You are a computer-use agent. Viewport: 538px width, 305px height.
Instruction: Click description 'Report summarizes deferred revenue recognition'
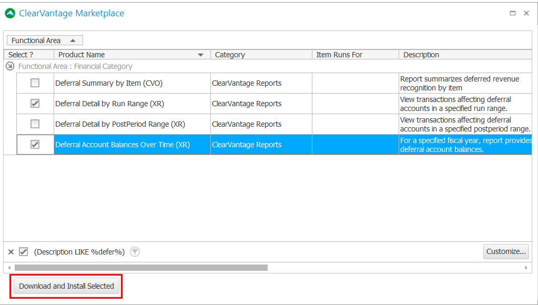(x=460, y=84)
